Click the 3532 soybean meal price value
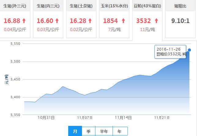This screenshot has height=136, width=197. pos(143,21)
